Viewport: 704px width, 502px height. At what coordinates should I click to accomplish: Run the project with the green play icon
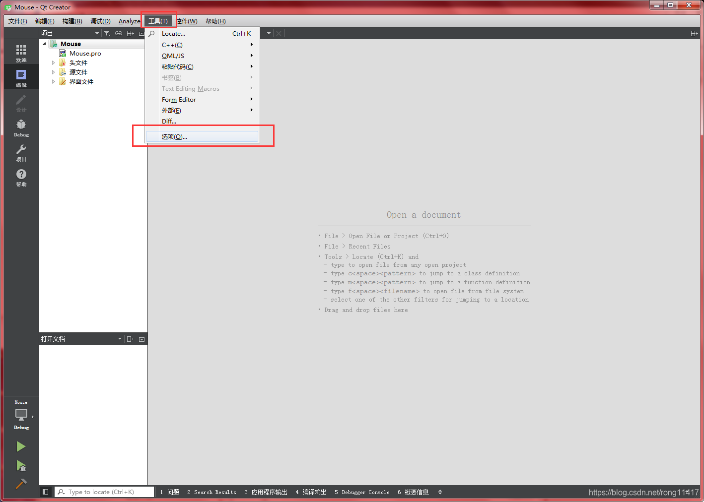click(x=21, y=446)
